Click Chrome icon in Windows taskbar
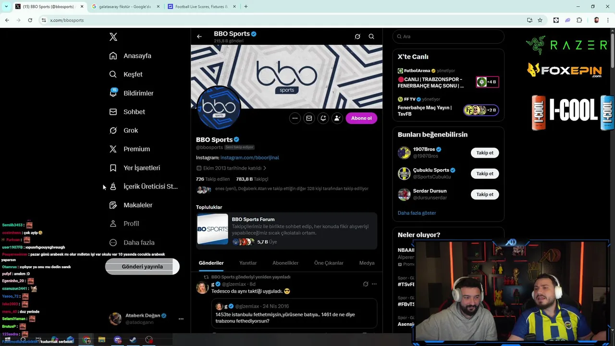The width and height of the screenshot is (615, 346). (86, 340)
